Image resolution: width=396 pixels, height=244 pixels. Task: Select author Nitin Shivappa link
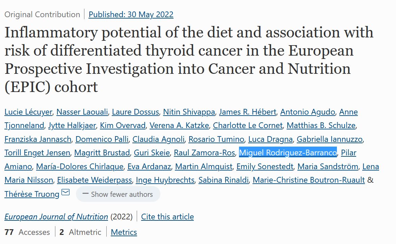(189, 112)
